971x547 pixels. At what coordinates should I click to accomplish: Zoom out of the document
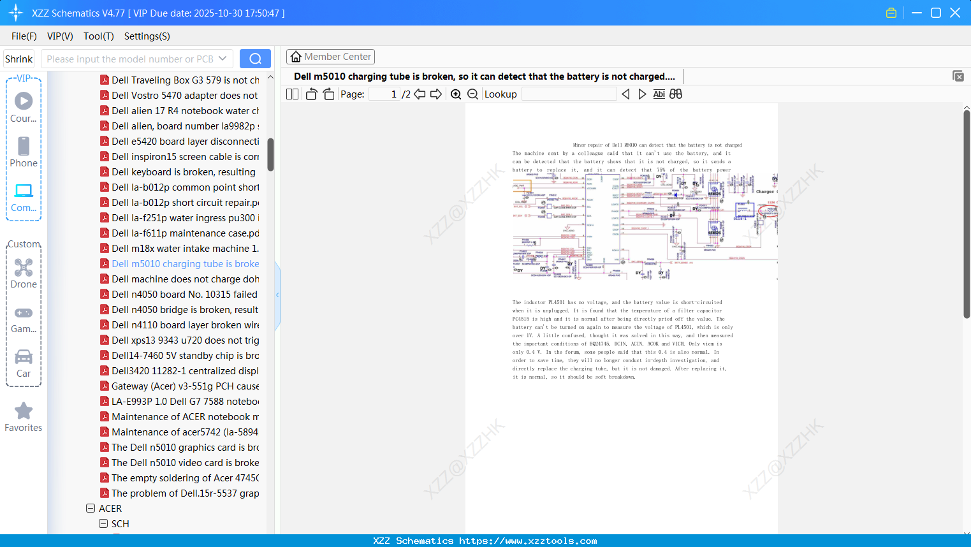(472, 94)
